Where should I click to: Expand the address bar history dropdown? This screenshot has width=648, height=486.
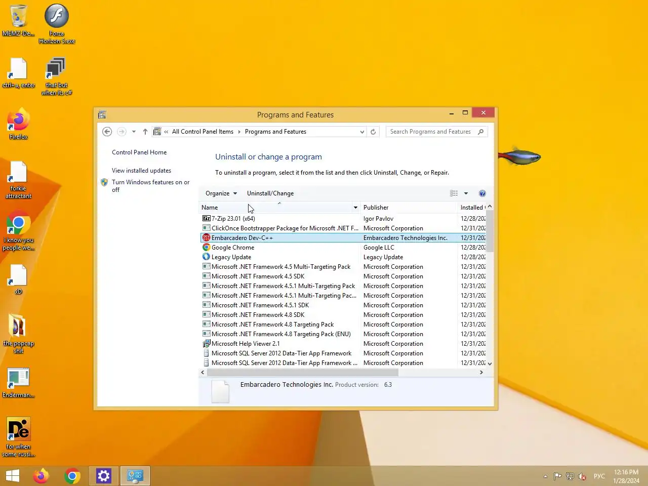pyautogui.click(x=362, y=132)
